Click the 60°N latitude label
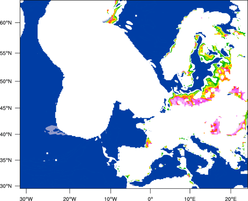The height and width of the screenshot is (201, 248). click(x=6, y=23)
